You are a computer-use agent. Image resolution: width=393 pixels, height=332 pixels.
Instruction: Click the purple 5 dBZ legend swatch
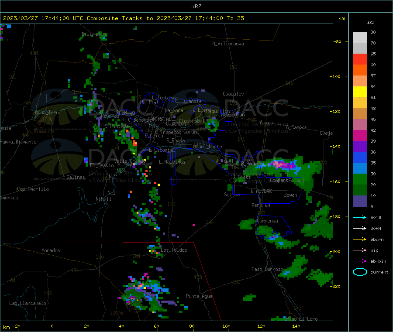[x=360, y=201]
